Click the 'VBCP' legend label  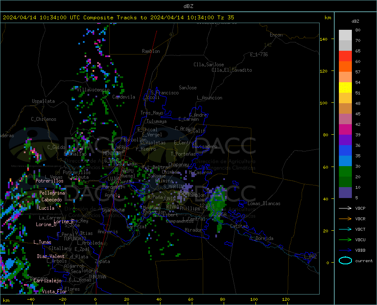(360, 208)
